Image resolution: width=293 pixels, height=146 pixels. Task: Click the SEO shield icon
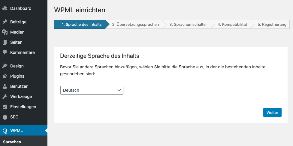[x=5, y=117]
